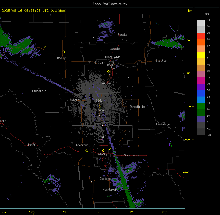Click the -30 value on the dBZ scale
Viewport: 220px width, 215px height.
click(x=209, y=135)
